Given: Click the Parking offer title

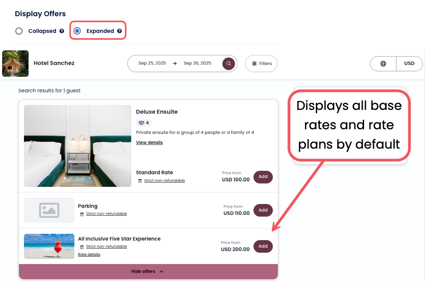Looking at the screenshot, I should (88, 206).
